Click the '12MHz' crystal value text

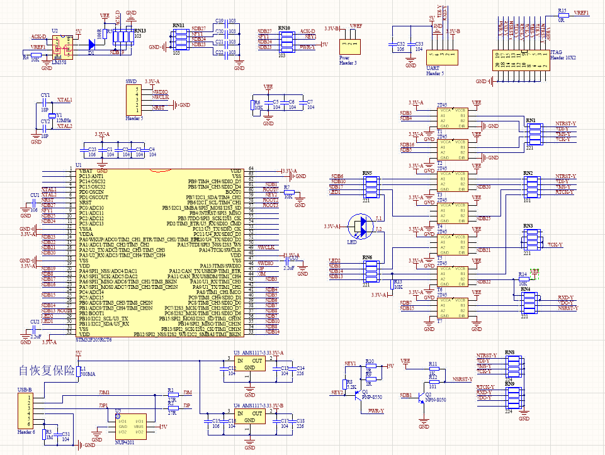coord(64,121)
